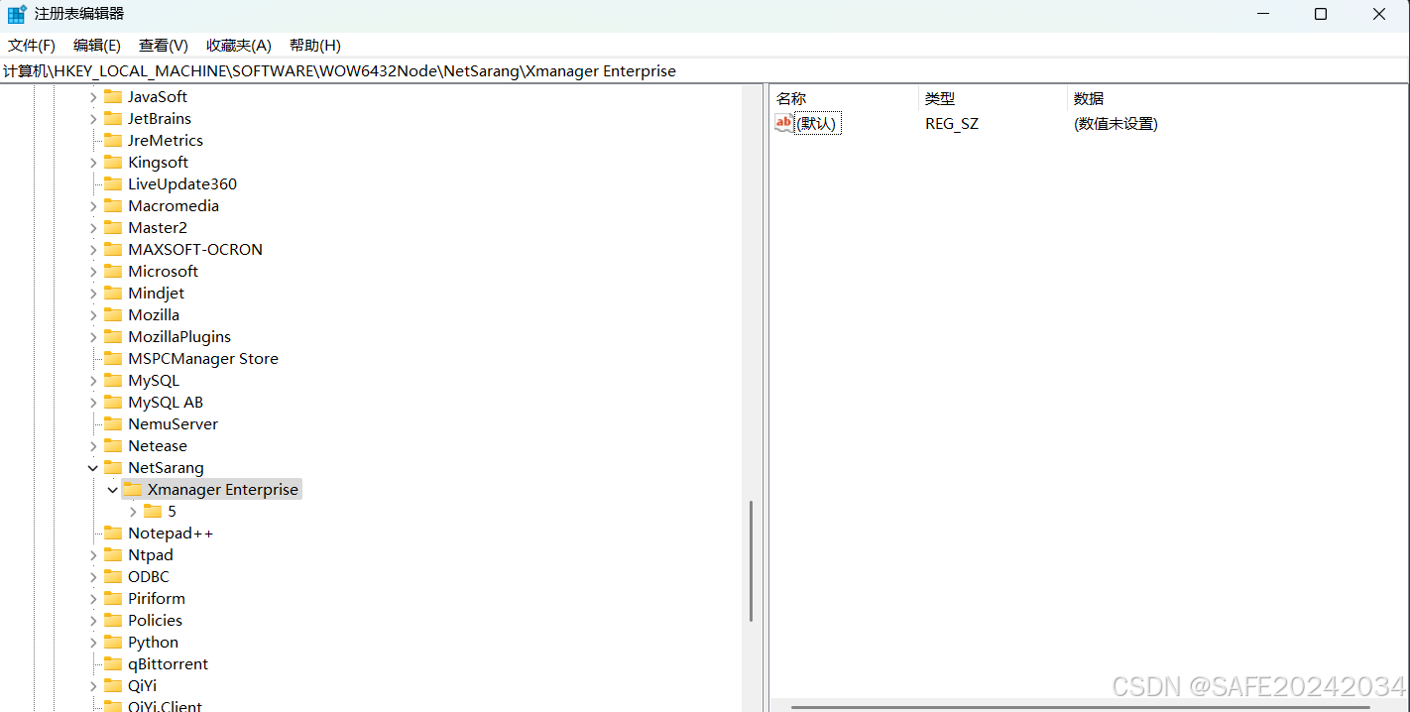Click the qBittorrent folder icon
Screen dimensions: 1410x712
pos(113,663)
